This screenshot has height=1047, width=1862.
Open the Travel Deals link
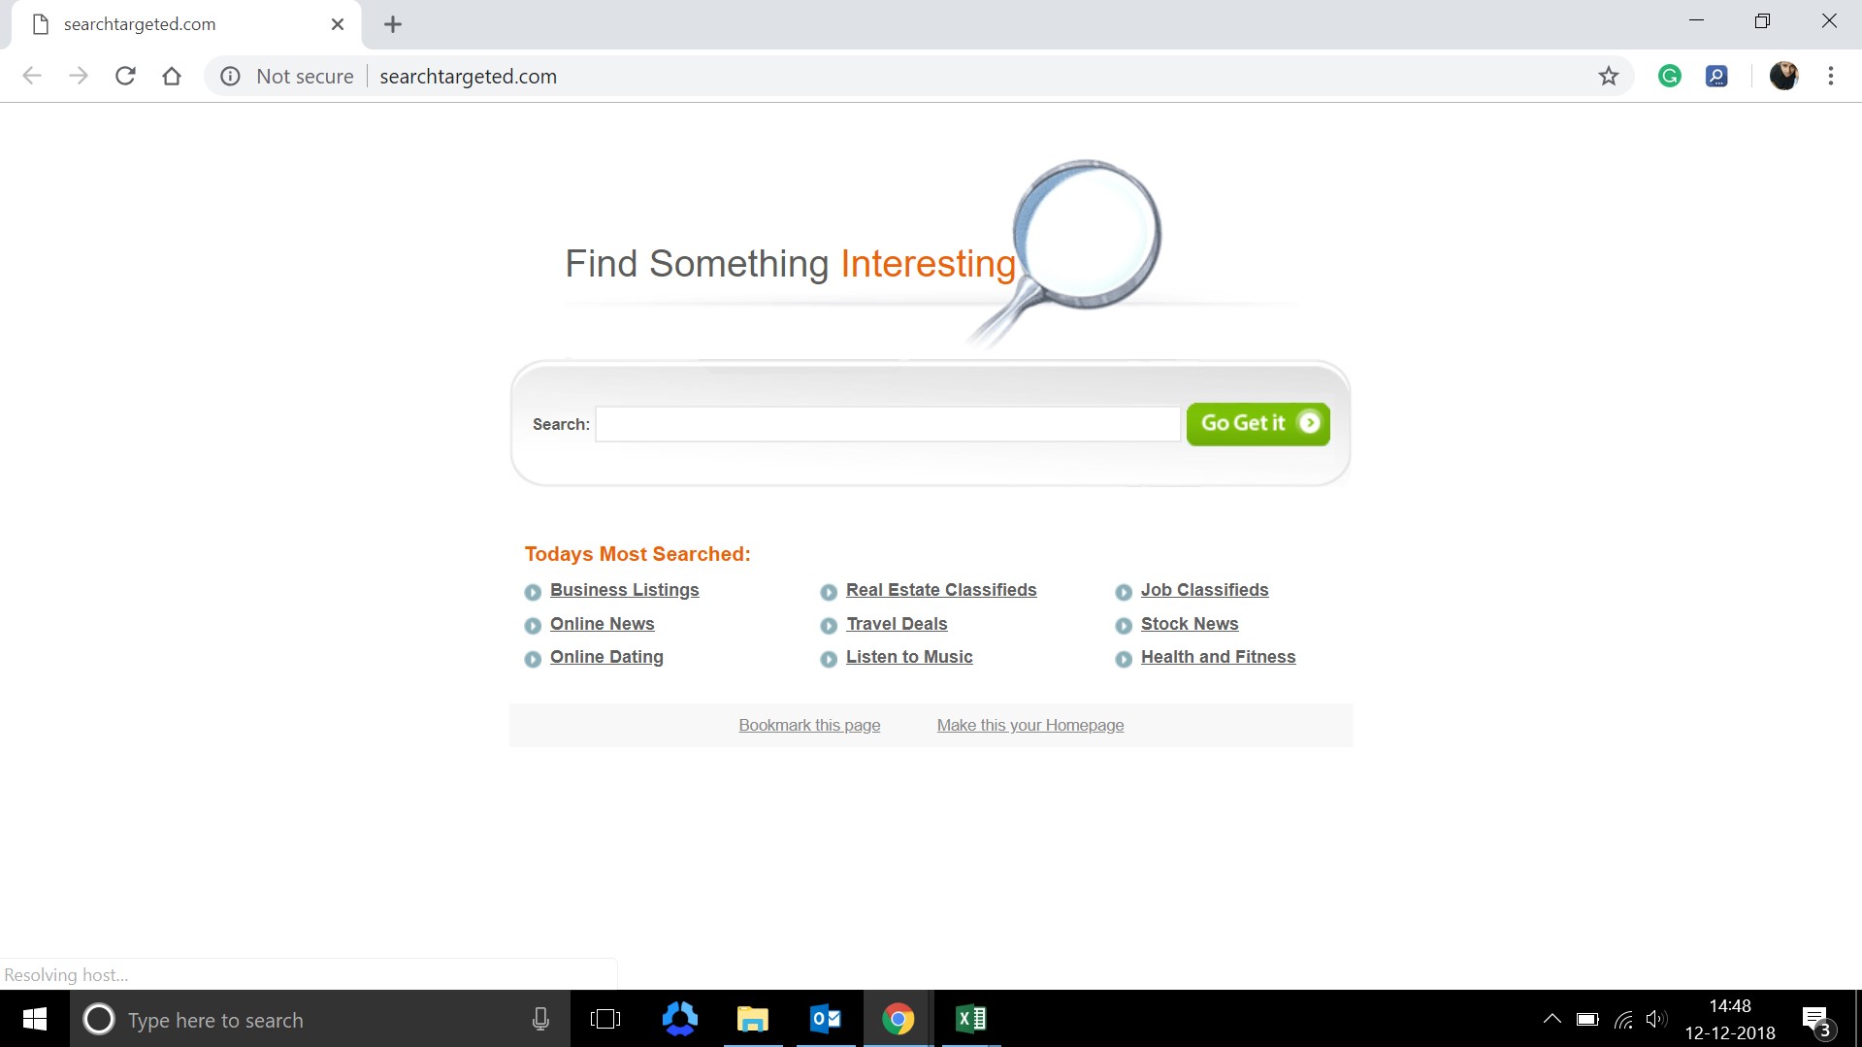896,624
